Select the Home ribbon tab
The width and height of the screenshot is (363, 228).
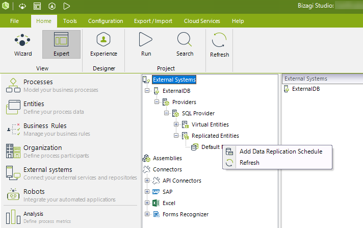coord(44,21)
